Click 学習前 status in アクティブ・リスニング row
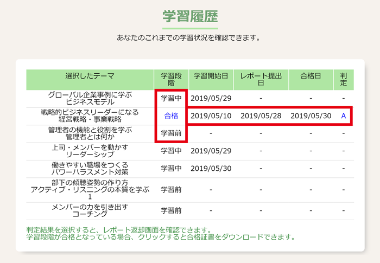 pos(171,190)
